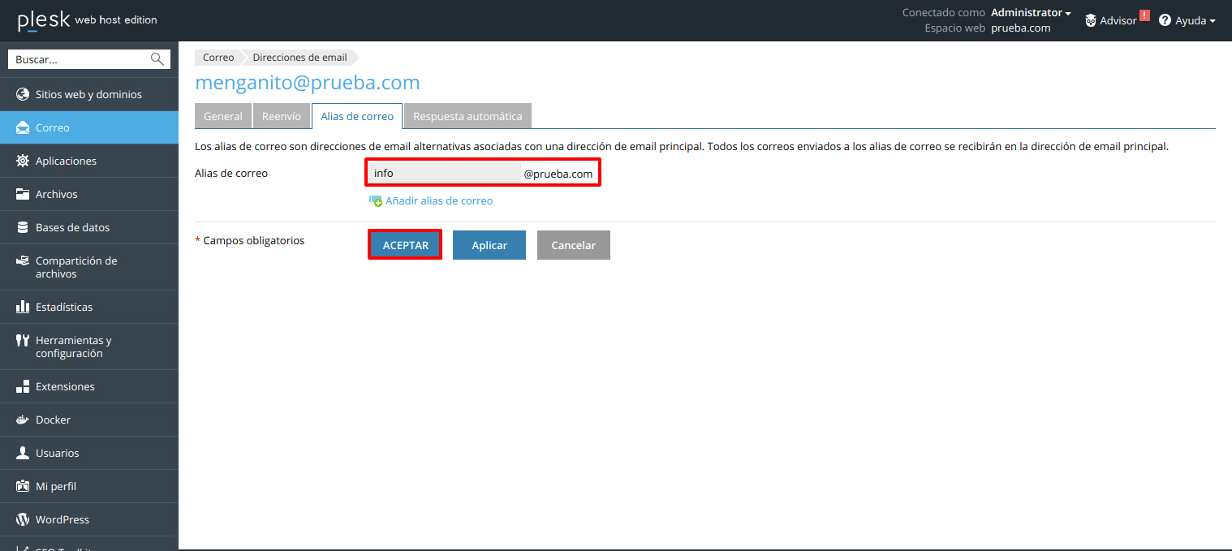Click the database icon for Bases de datos
Image resolution: width=1232 pixels, height=551 pixels.
(x=23, y=227)
